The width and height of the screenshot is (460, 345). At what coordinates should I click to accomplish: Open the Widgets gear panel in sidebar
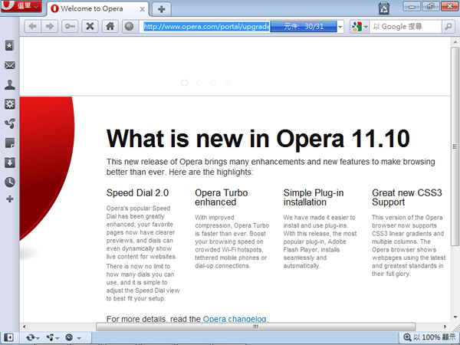9,104
